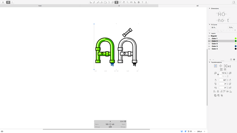The image size is (237, 133).
Task: Click the scale up icon
Action: coord(230,73)
